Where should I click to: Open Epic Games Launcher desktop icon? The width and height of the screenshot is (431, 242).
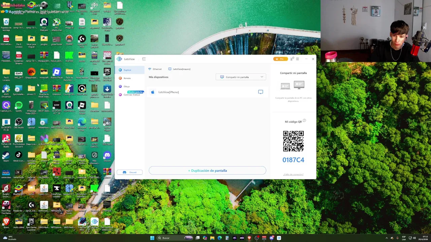click(31, 224)
